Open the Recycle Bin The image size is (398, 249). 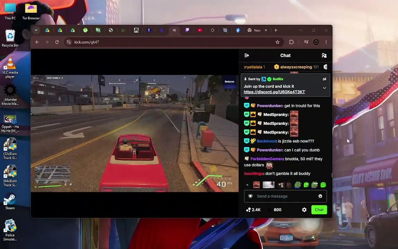10,38
